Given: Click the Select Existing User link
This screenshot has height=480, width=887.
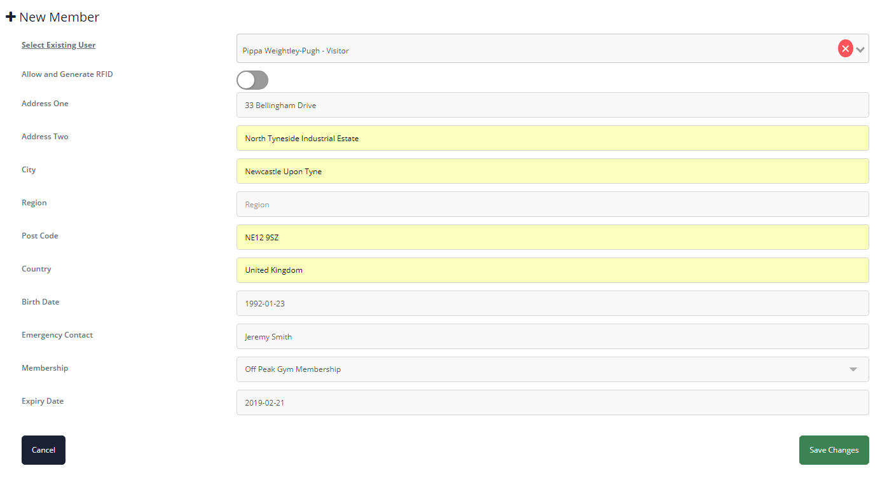Looking at the screenshot, I should pyautogui.click(x=58, y=45).
